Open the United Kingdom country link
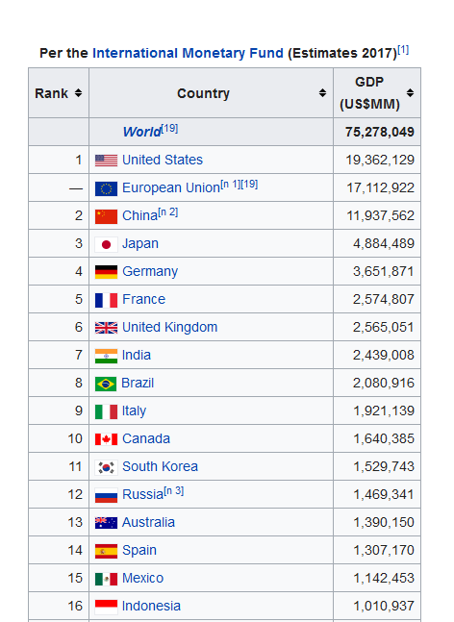Screen dimensions: 454x622 pos(170,327)
